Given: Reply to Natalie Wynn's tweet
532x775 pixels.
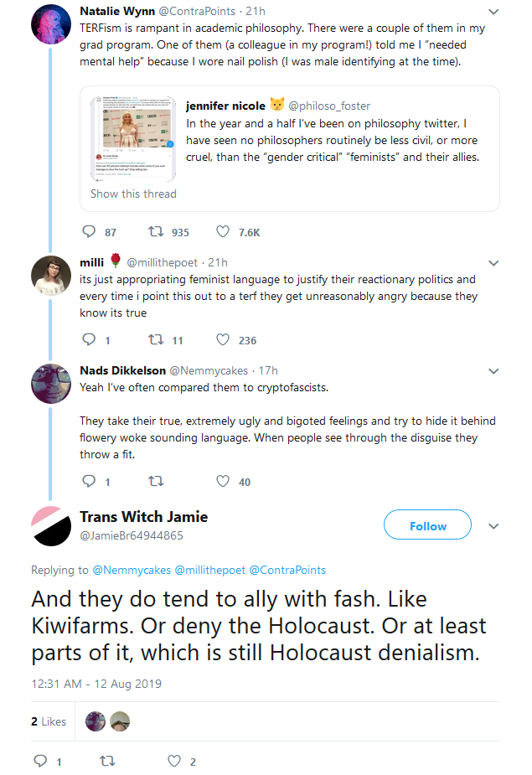Looking at the screenshot, I should (x=89, y=231).
